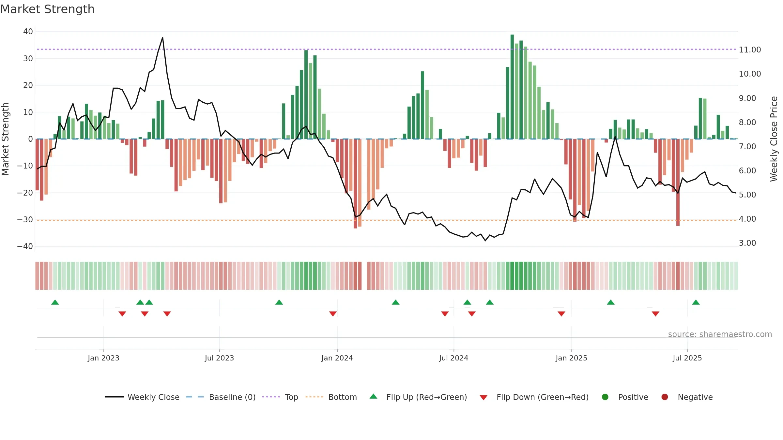The width and height of the screenshot is (783, 440).
Task: Click the 3.00 price tick label
Action: pos(747,243)
